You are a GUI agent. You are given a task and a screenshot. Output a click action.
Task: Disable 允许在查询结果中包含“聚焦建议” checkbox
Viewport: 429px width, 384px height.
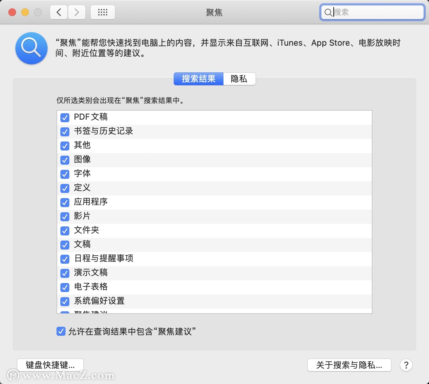[61, 331]
